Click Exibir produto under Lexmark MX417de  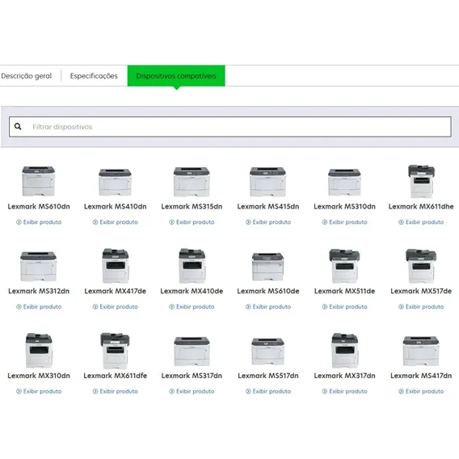tap(116, 307)
